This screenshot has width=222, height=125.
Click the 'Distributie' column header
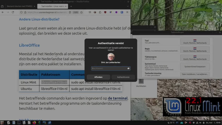pos(29,74)
